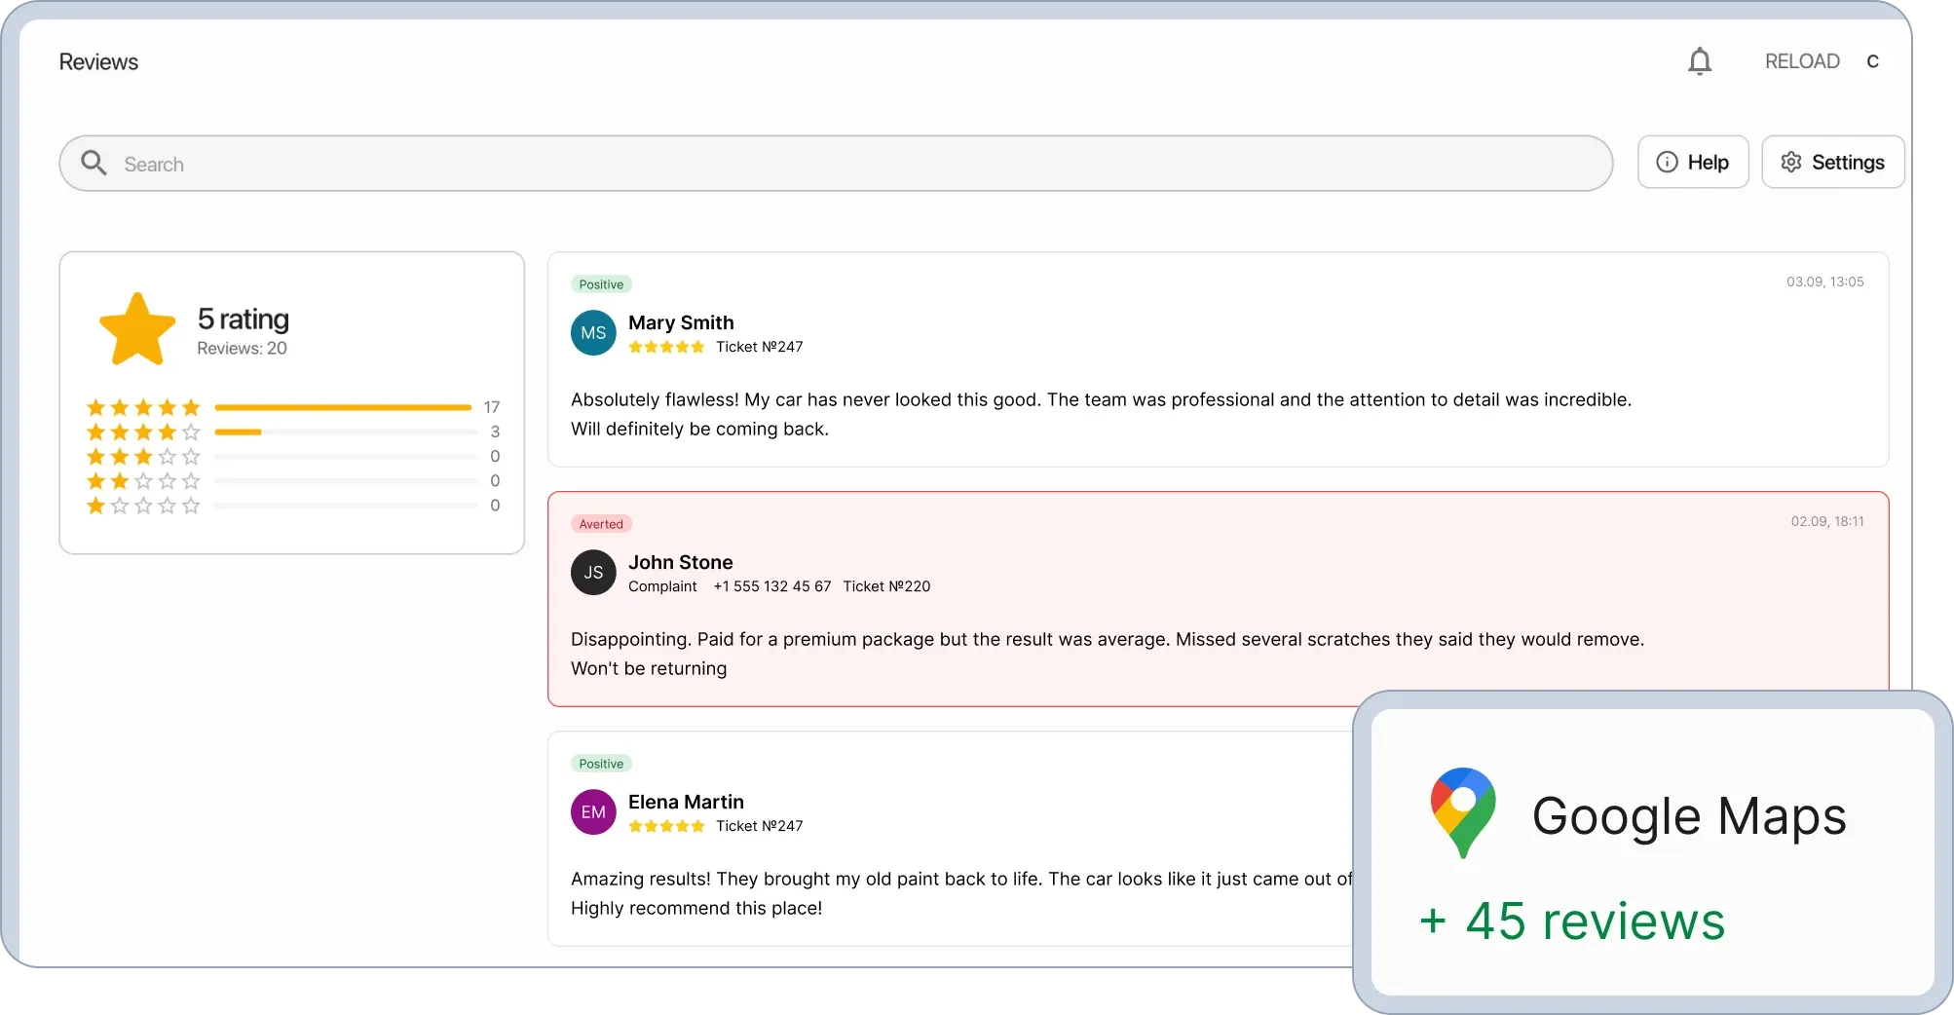Viewport: 1954px width, 1015px height.
Task: Click the Help button
Action: 1693,162
